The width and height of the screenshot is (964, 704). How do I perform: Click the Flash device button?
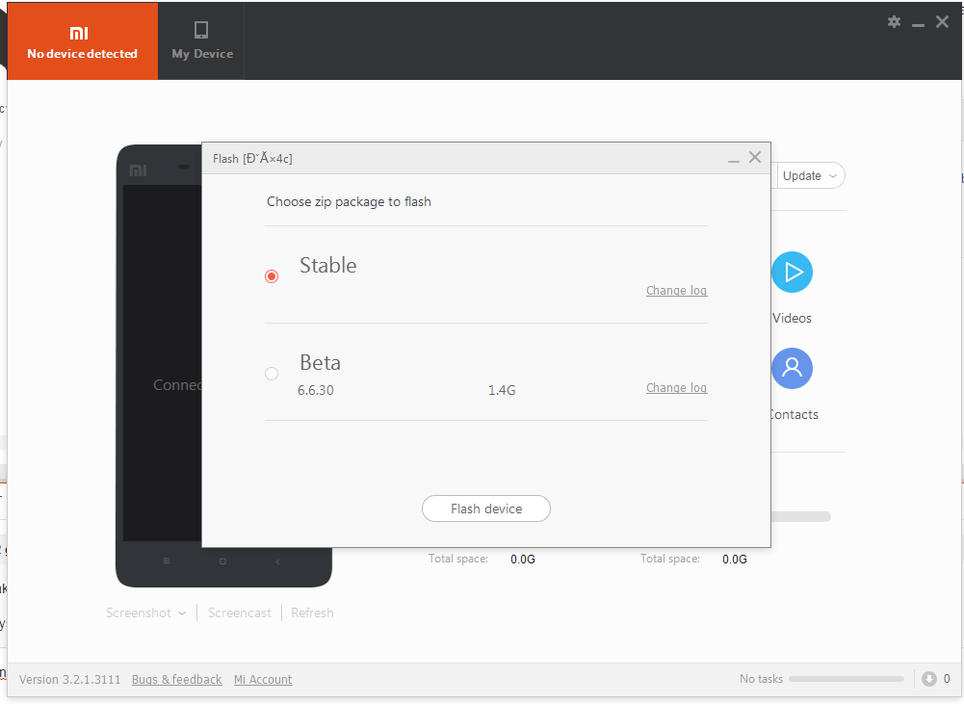pyautogui.click(x=486, y=508)
